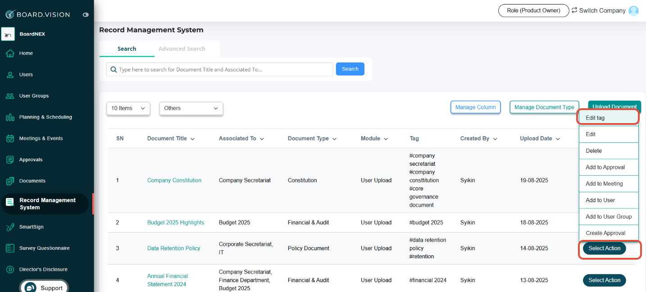Sort by Document Type column chevron
Image resolution: width=646 pixels, height=292 pixels.
(x=335, y=139)
